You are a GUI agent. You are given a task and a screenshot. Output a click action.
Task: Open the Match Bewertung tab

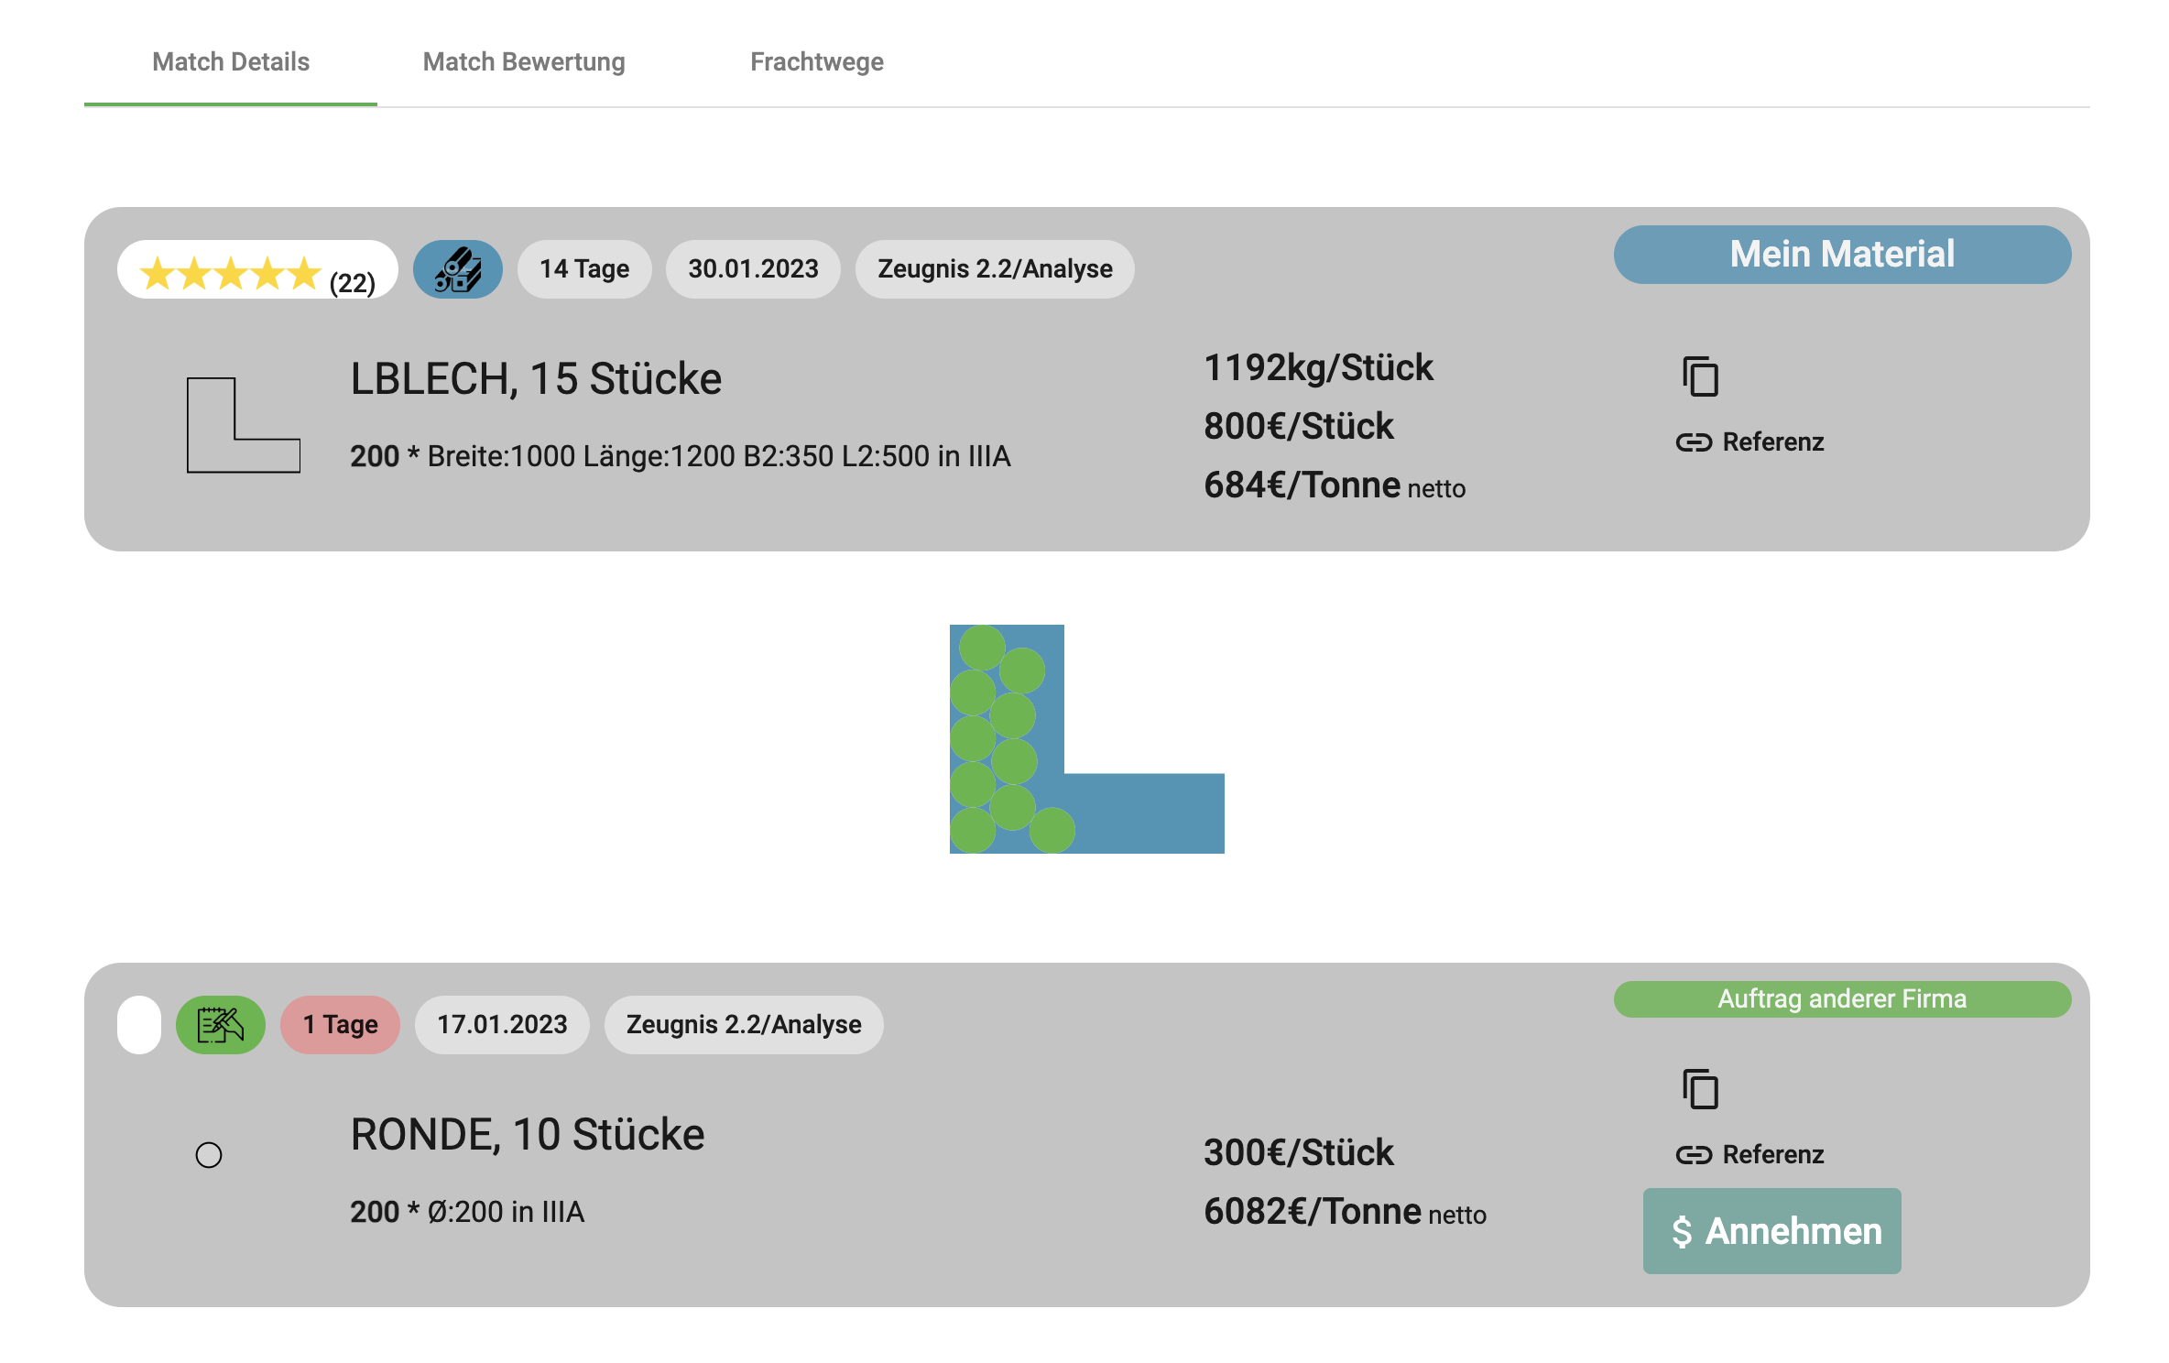click(524, 62)
